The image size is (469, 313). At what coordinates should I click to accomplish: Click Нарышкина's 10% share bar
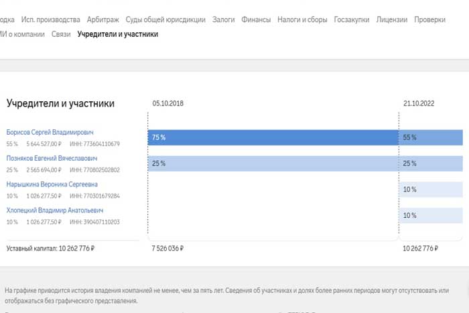(431, 190)
